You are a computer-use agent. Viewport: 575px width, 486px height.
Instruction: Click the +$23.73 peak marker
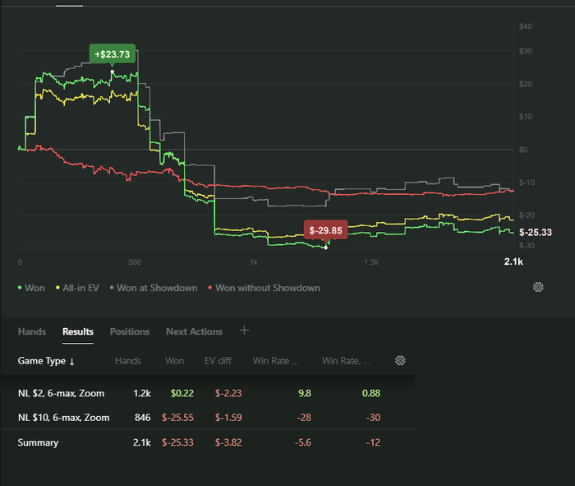(113, 54)
